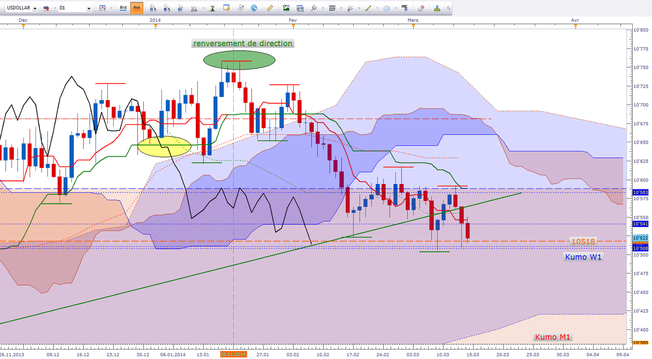Click the vertical zoom magnifier icon
652x359 pixels.
(x=194, y=8)
